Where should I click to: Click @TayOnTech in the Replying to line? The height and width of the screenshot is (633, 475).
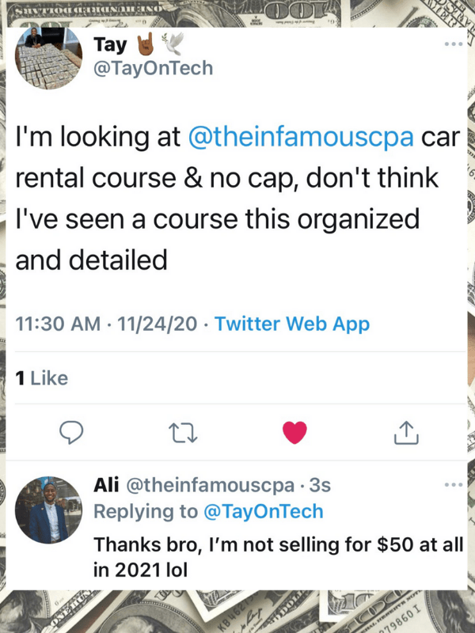pyautogui.click(x=264, y=511)
